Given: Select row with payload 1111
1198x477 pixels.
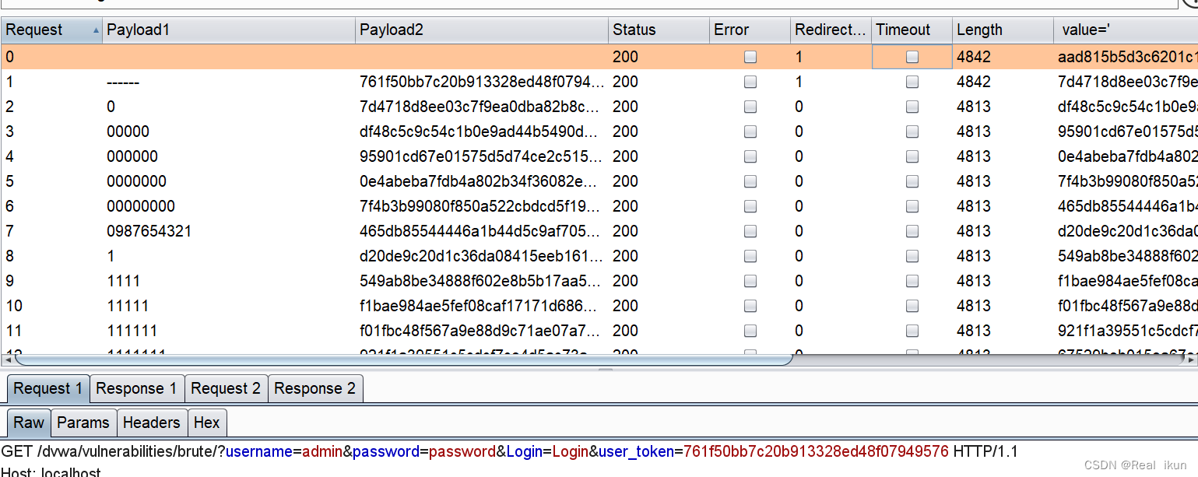Looking at the screenshot, I should 599,281.
